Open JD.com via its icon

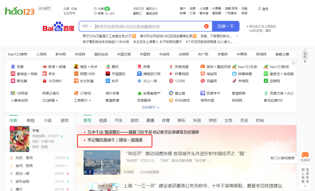[45, 74]
